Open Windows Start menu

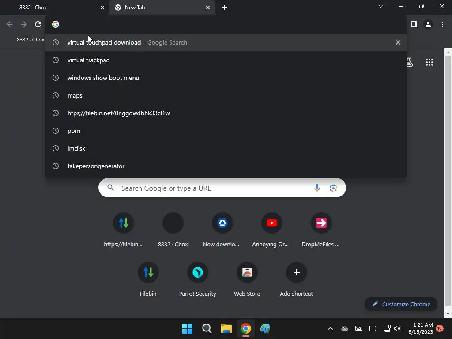[187, 328]
